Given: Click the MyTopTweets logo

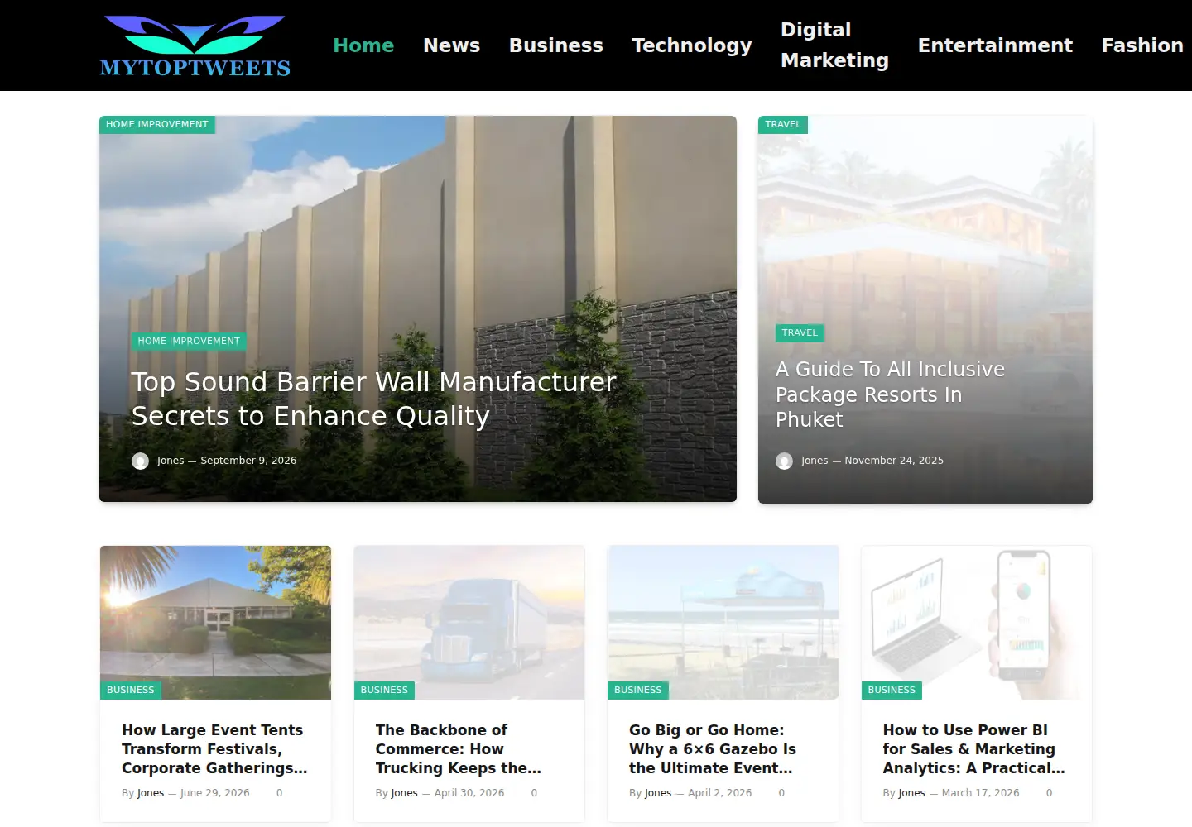Looking at the screenshot, I should coord(195,45).
